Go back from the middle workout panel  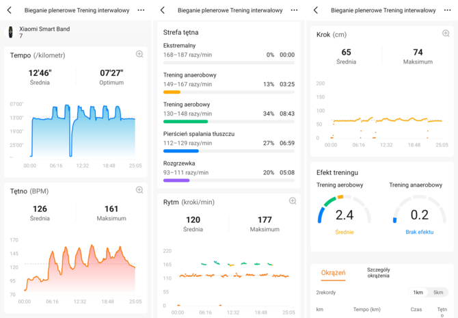(163, 10)
